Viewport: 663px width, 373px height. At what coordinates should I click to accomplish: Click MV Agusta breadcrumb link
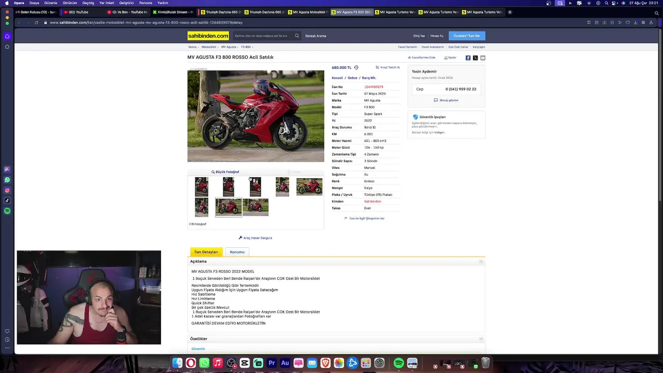(228, 47)
